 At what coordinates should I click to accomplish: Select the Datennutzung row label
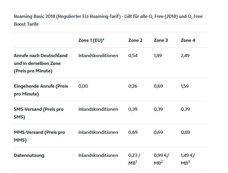(29, 155)
